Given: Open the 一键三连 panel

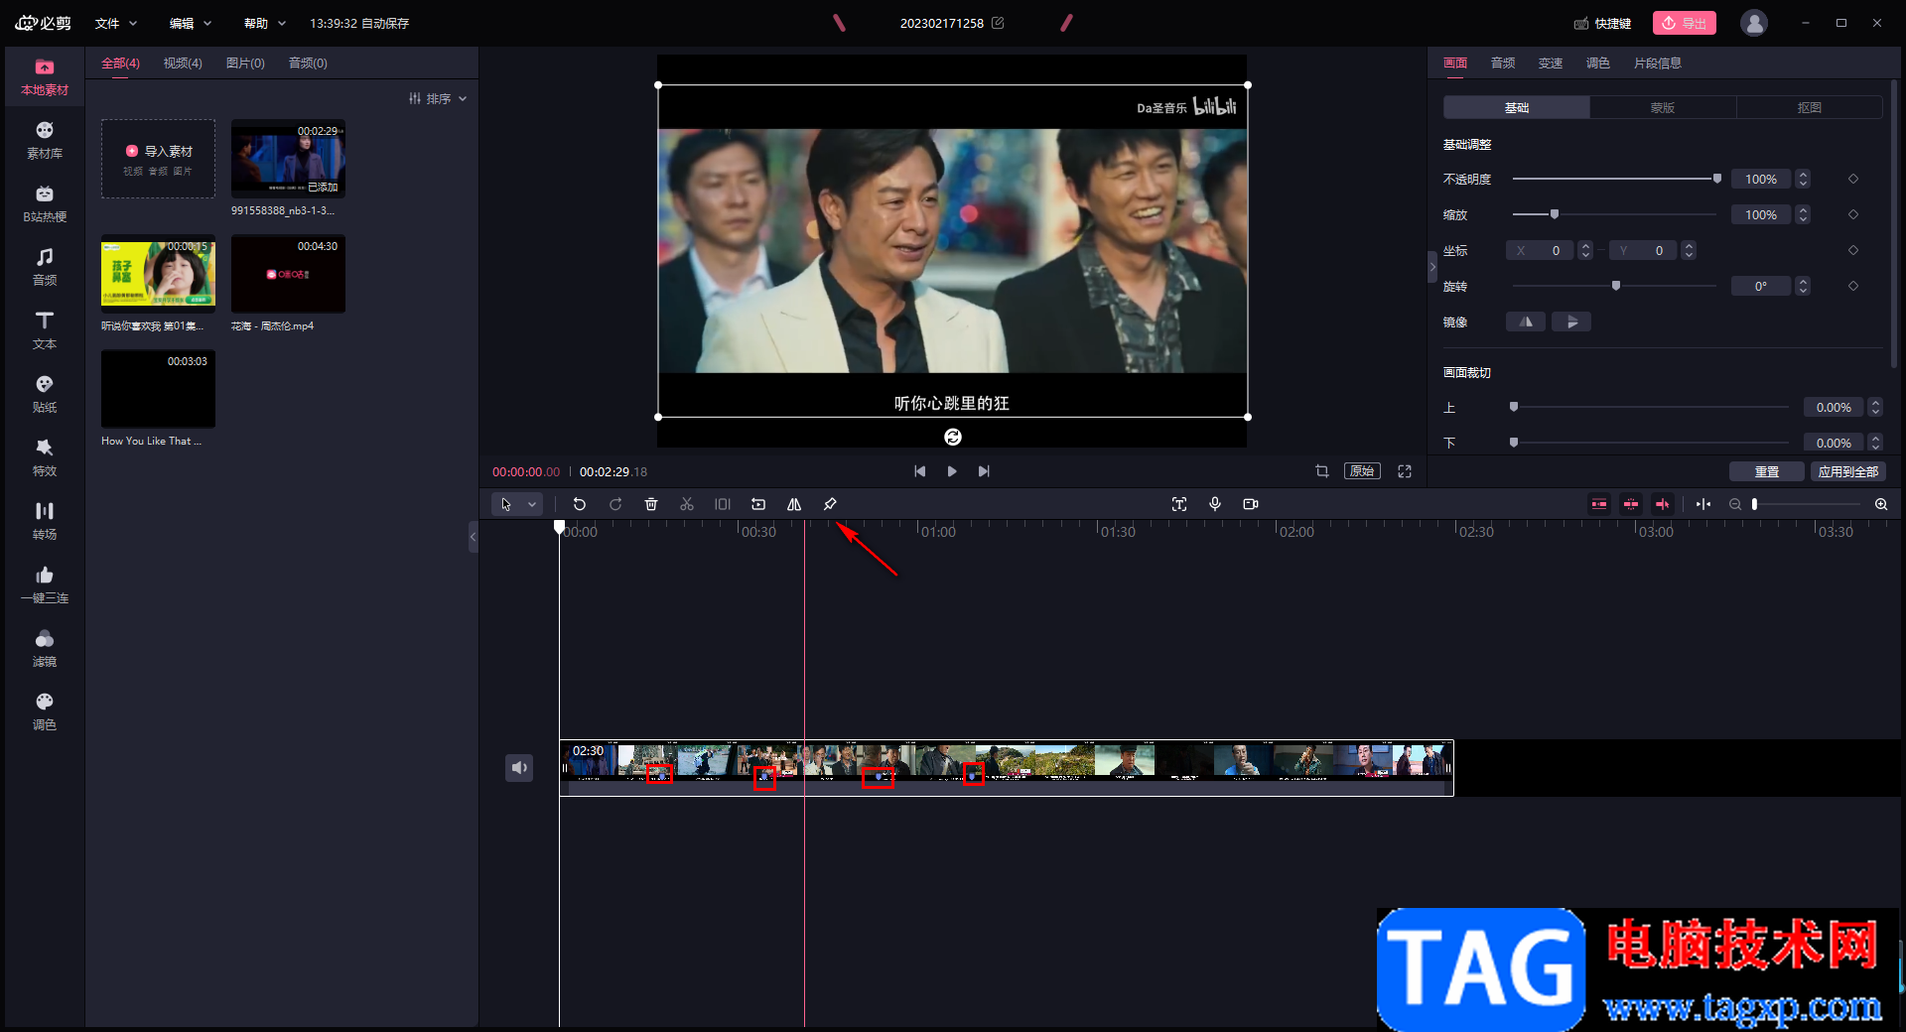Looking at the screenshot, I should coord(45,585).
